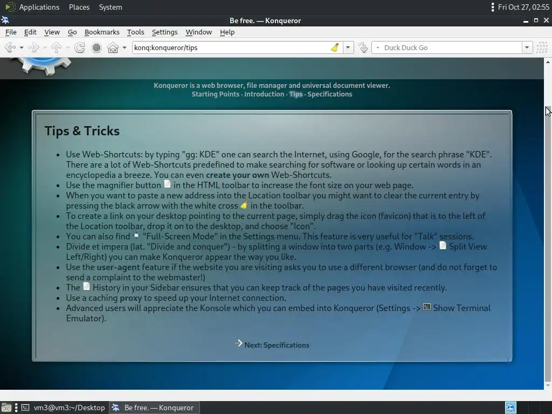
Task: Click the scrollbar down arrow
Action: coord(548,385)
